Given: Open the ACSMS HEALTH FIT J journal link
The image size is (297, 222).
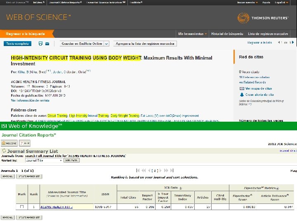Looking at the screenshot, I should 57,207.
